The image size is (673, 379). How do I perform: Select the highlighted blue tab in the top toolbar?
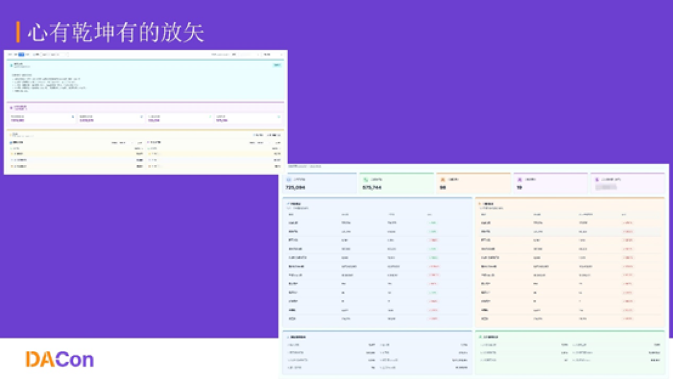[21, 54]
